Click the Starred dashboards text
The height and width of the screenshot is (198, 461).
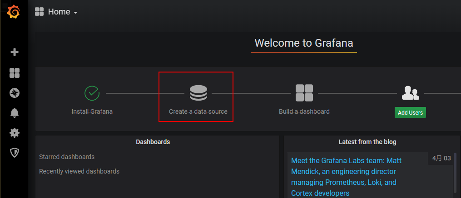pos(67,157)
